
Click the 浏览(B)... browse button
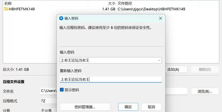point(205,92)
